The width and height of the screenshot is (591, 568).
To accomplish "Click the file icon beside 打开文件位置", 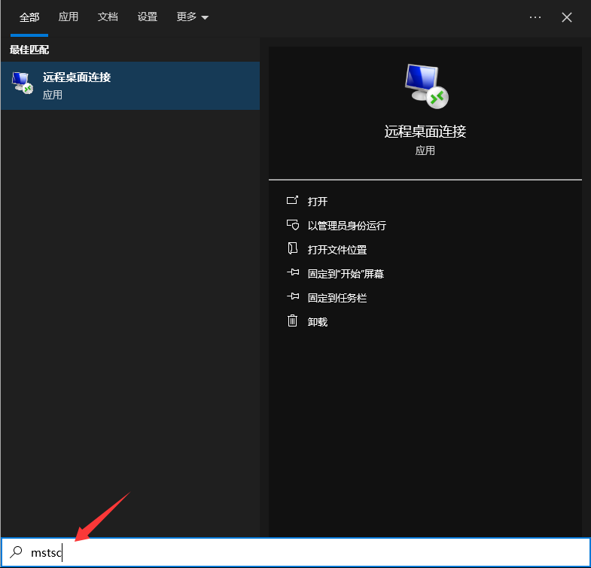I will 293,249.
